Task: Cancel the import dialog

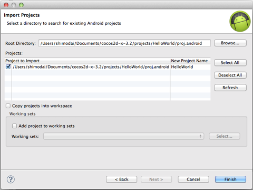Action: pos(193,179)
